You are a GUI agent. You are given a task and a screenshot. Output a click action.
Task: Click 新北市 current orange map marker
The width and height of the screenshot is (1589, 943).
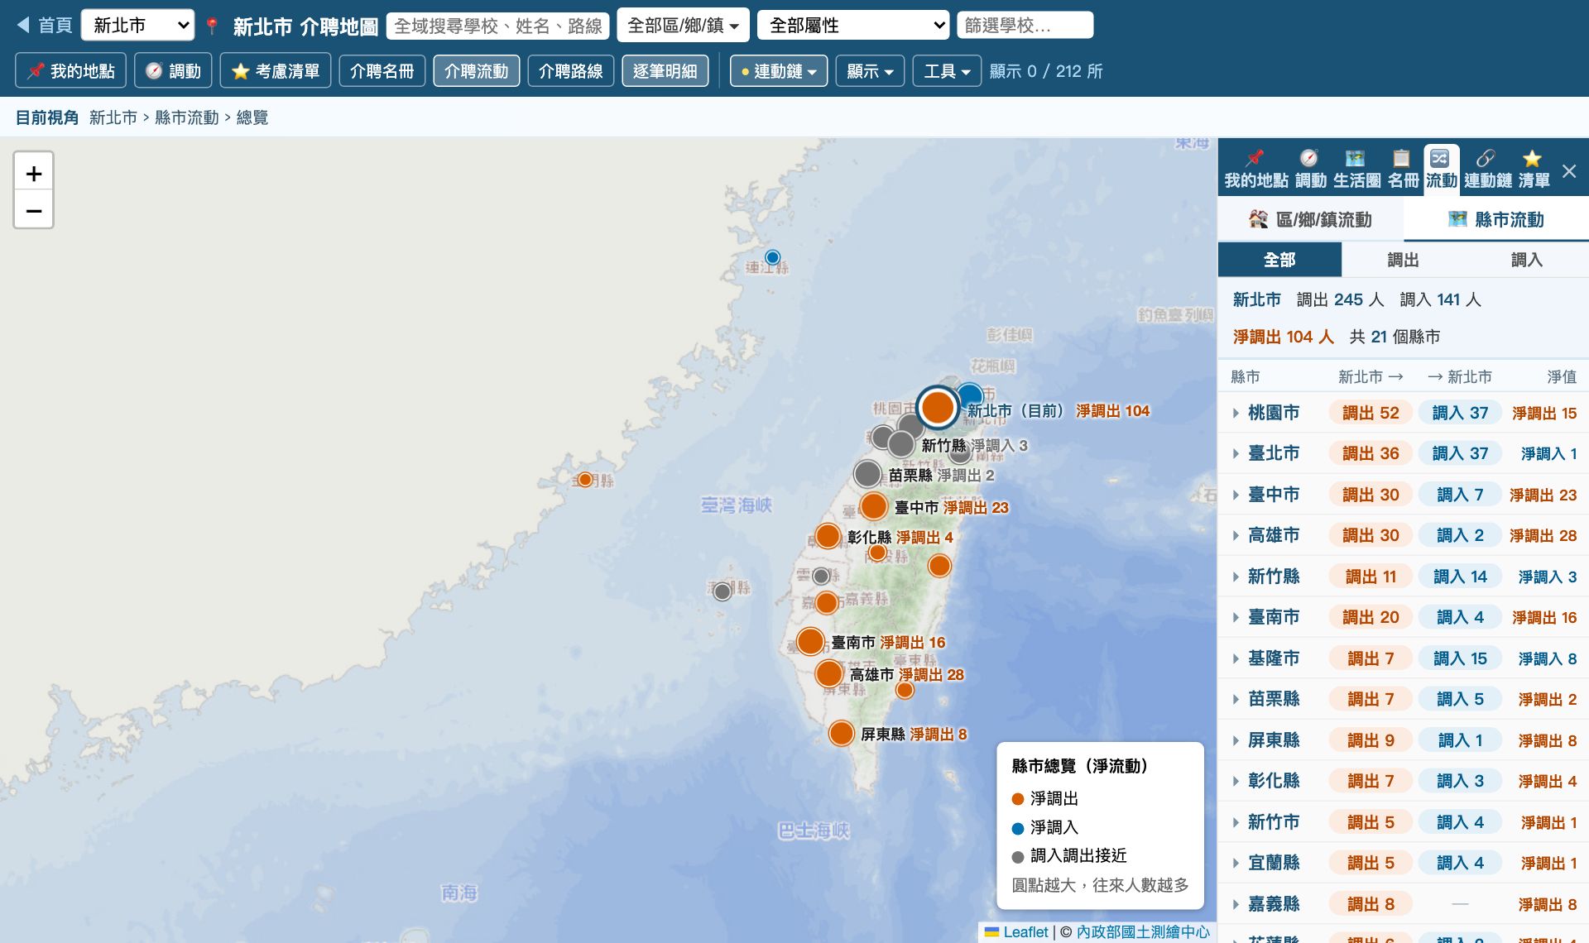click(x=938, y=407)
